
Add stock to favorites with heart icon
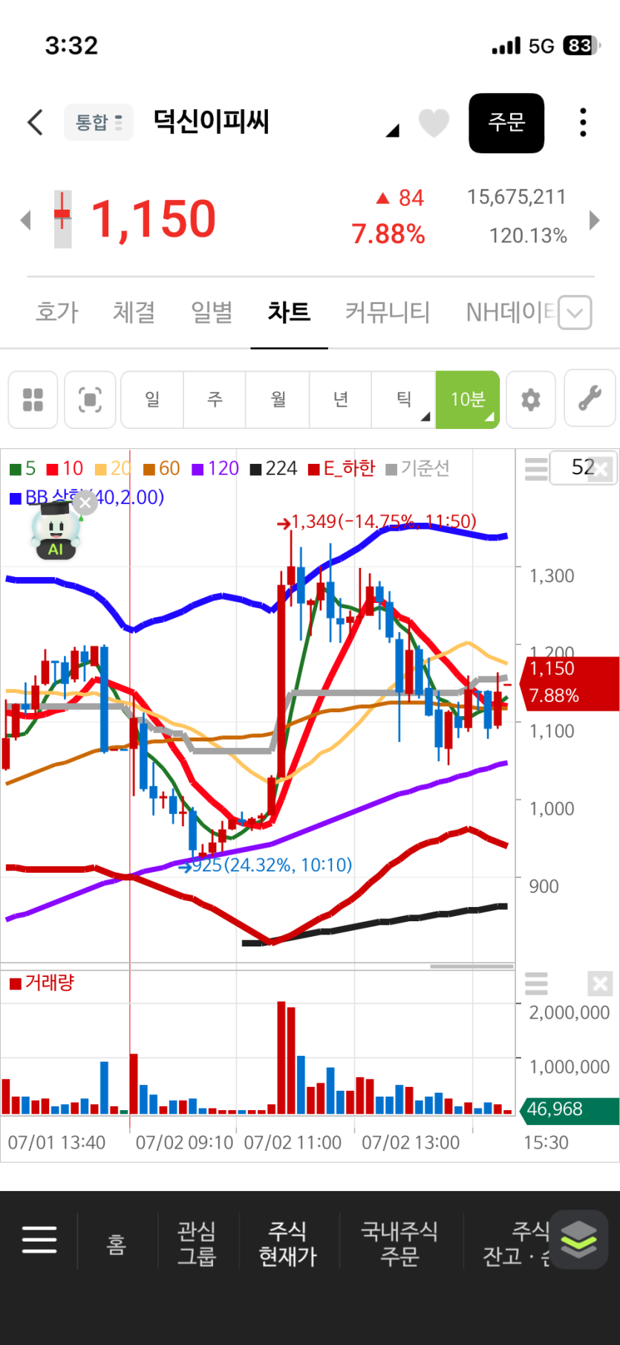[434, 123]
